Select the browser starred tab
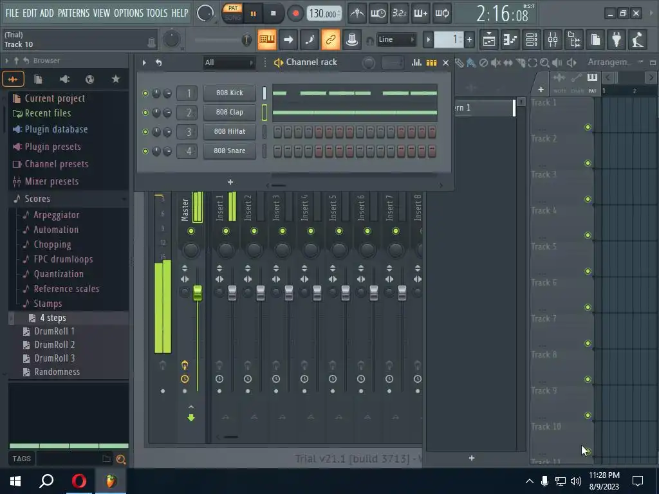Image resolution: width=659 pixels, height=494 pixels. 116,79
